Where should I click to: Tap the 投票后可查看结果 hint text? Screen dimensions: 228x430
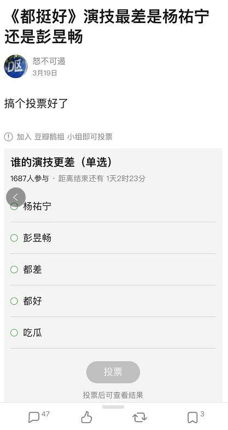(x=113, y=395)
